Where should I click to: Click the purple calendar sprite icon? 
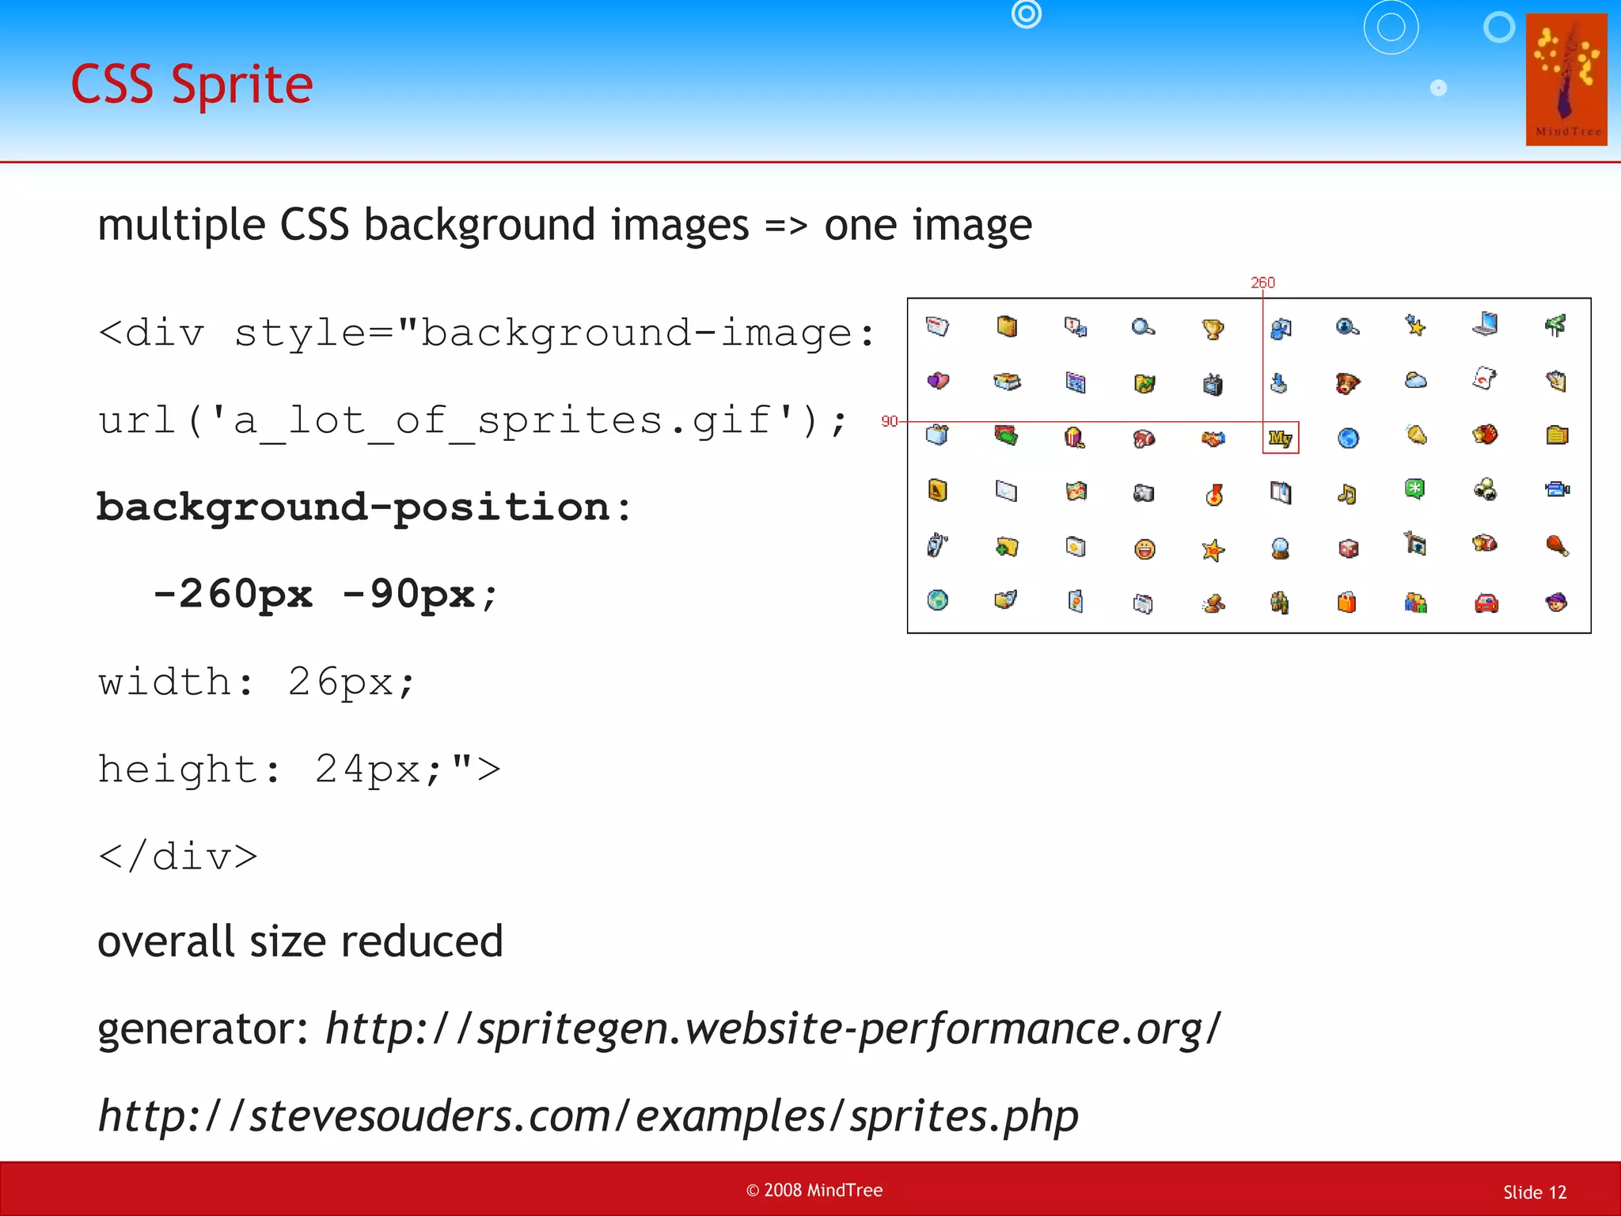[x=1076, y=382]
